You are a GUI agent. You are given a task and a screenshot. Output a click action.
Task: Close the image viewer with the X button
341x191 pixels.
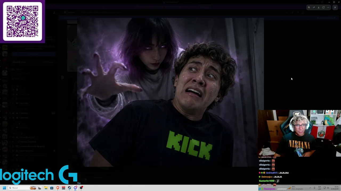click(335, 7)
